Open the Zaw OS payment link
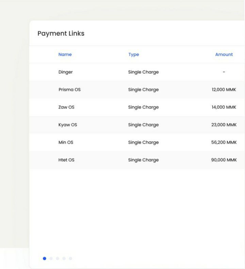Viewport: 245px width, 269px height. [66, 107]
